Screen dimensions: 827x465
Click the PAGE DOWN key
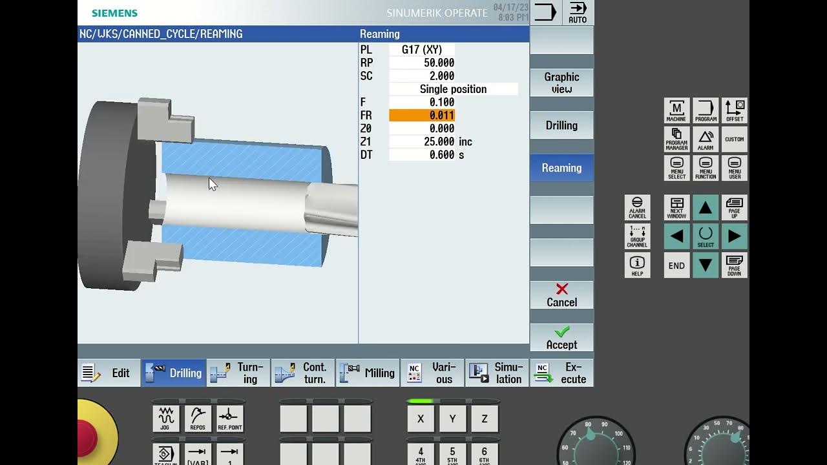[735, 265]
